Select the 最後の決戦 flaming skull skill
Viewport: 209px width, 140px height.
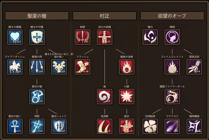[127, 67]
